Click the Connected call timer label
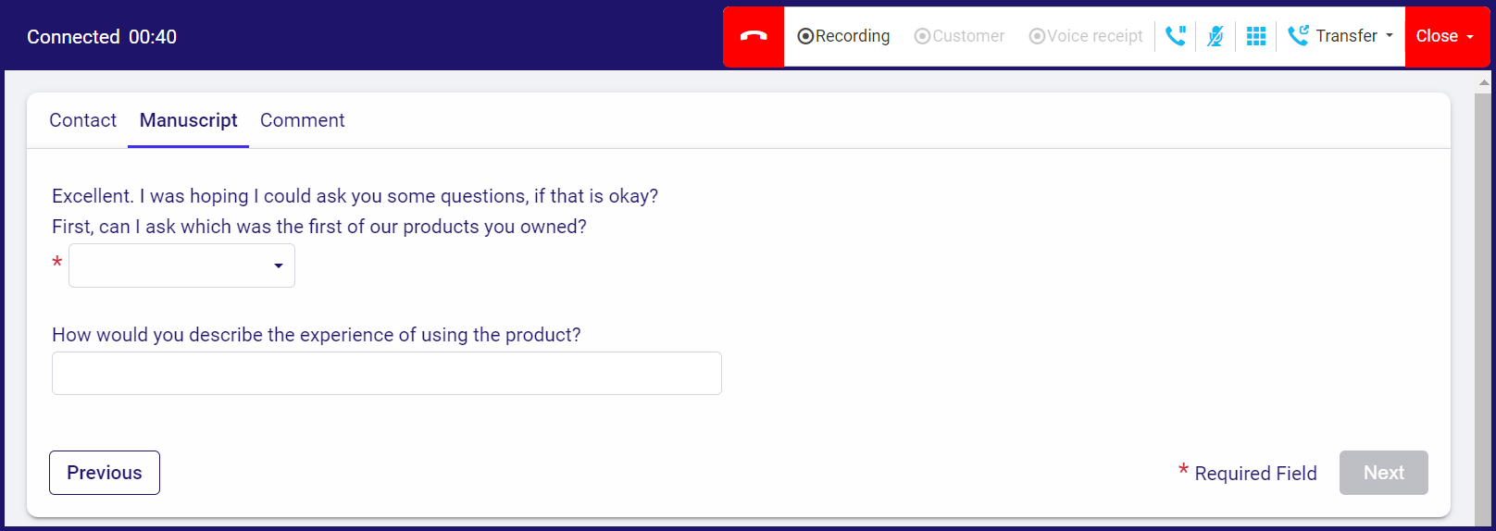 pos(102,37)
